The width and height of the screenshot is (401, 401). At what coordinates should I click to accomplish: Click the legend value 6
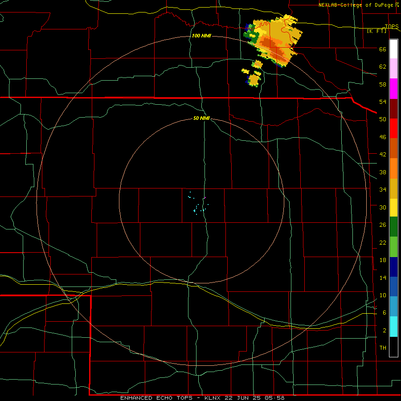tap(385, 313)
